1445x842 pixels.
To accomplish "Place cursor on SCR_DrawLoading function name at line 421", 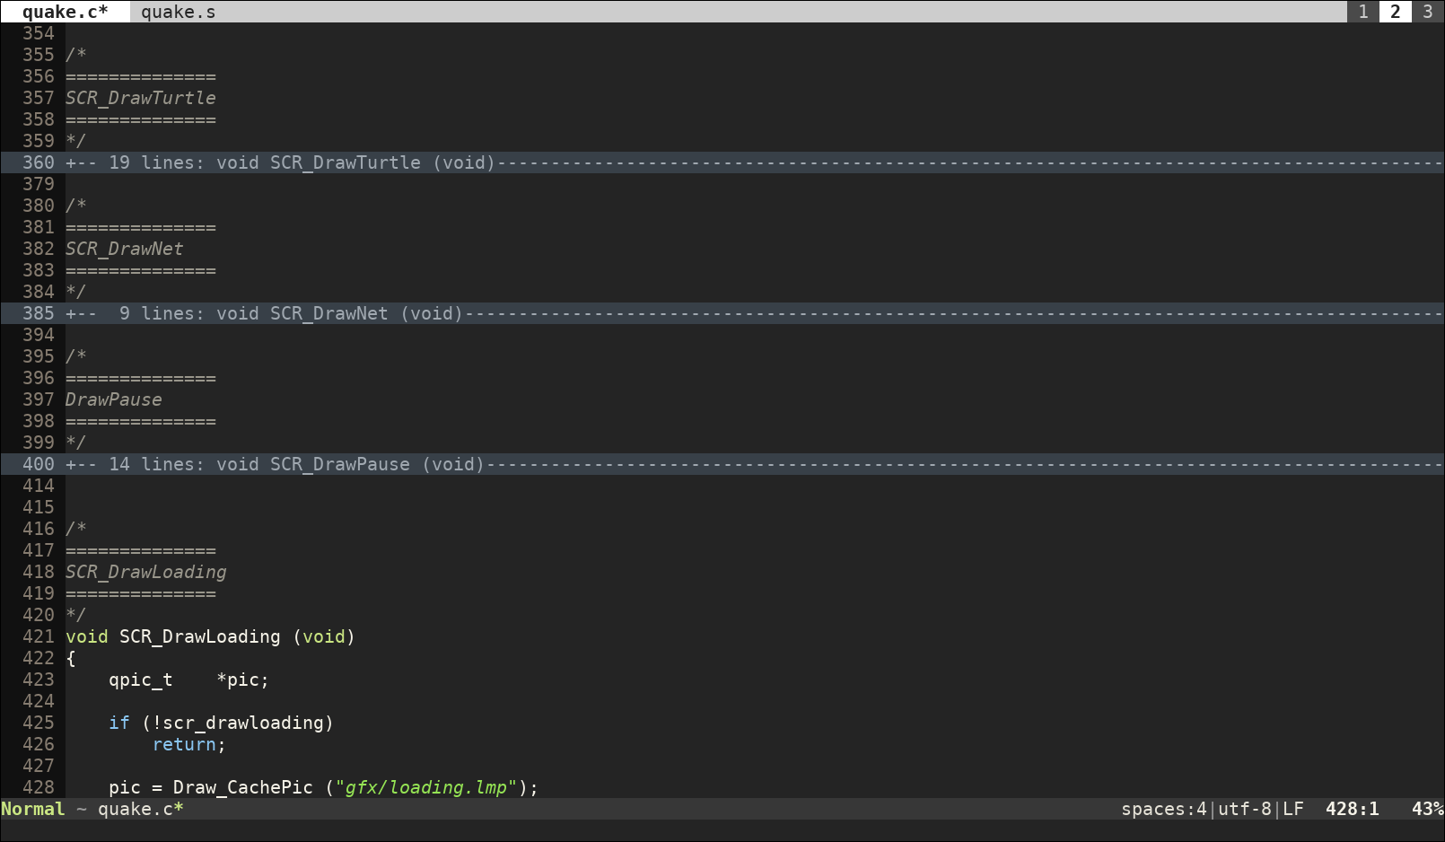I will click(x=200, y=636).
